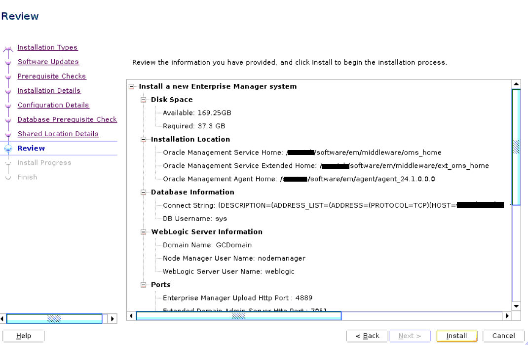Click the right arrow of steps panel scrollbar
Image resolution: width=528 pixels, height=345 pixels.
tap(112, 319)
